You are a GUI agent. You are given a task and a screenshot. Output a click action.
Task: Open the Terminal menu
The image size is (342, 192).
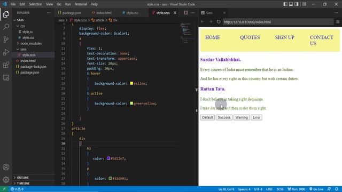[81, 4]
